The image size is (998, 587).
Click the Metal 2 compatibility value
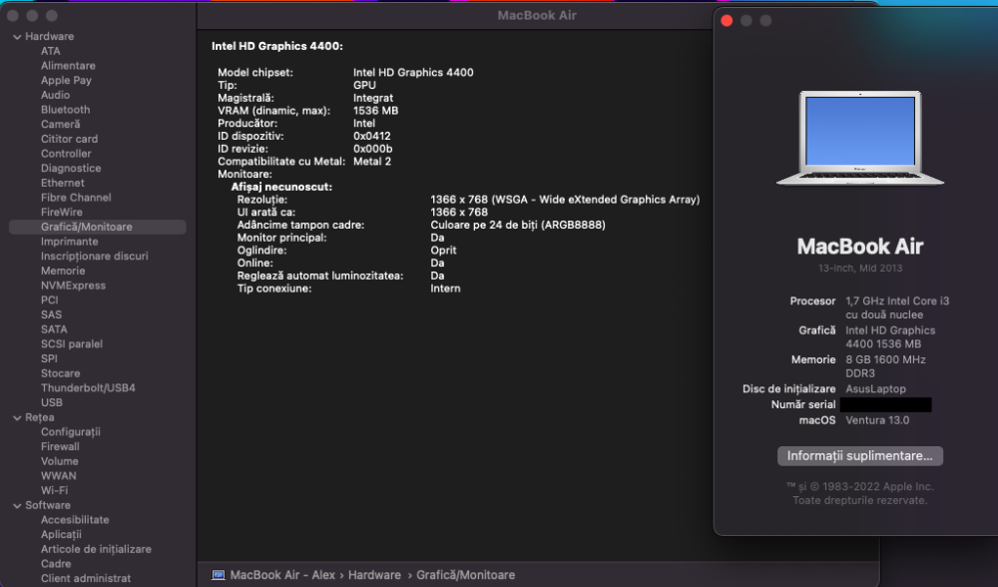pos(372,161)
